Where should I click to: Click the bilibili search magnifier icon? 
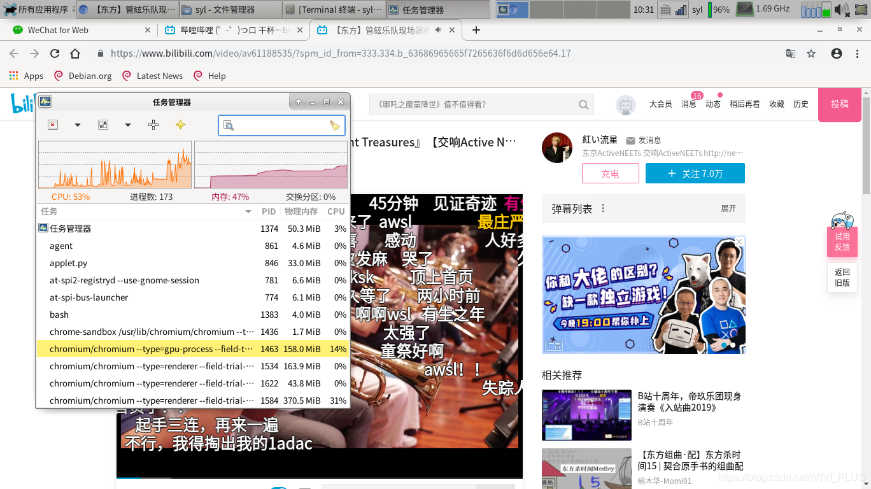coord(583,104)
